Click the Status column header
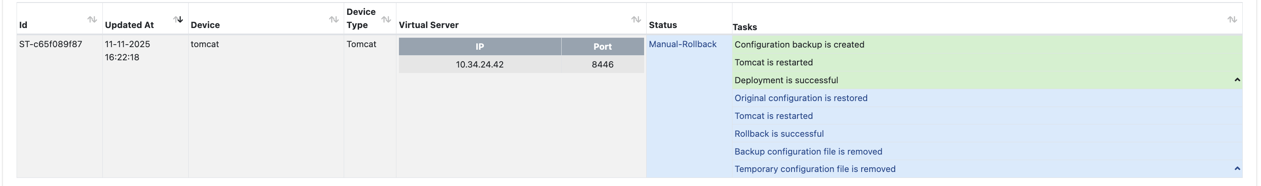 [663, 25]
